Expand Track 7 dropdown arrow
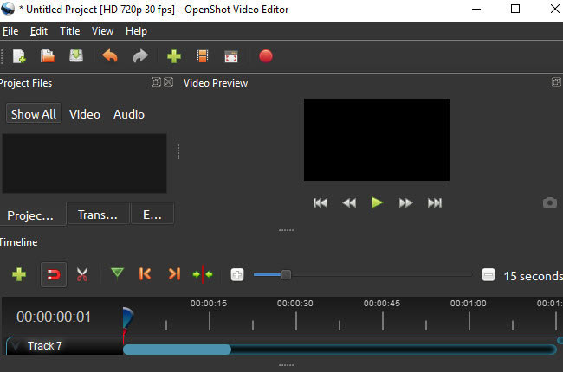563x372 pixels. [x=16, y=346]
